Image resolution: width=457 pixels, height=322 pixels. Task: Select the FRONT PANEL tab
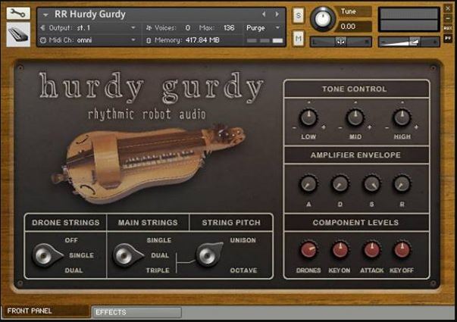45,311
